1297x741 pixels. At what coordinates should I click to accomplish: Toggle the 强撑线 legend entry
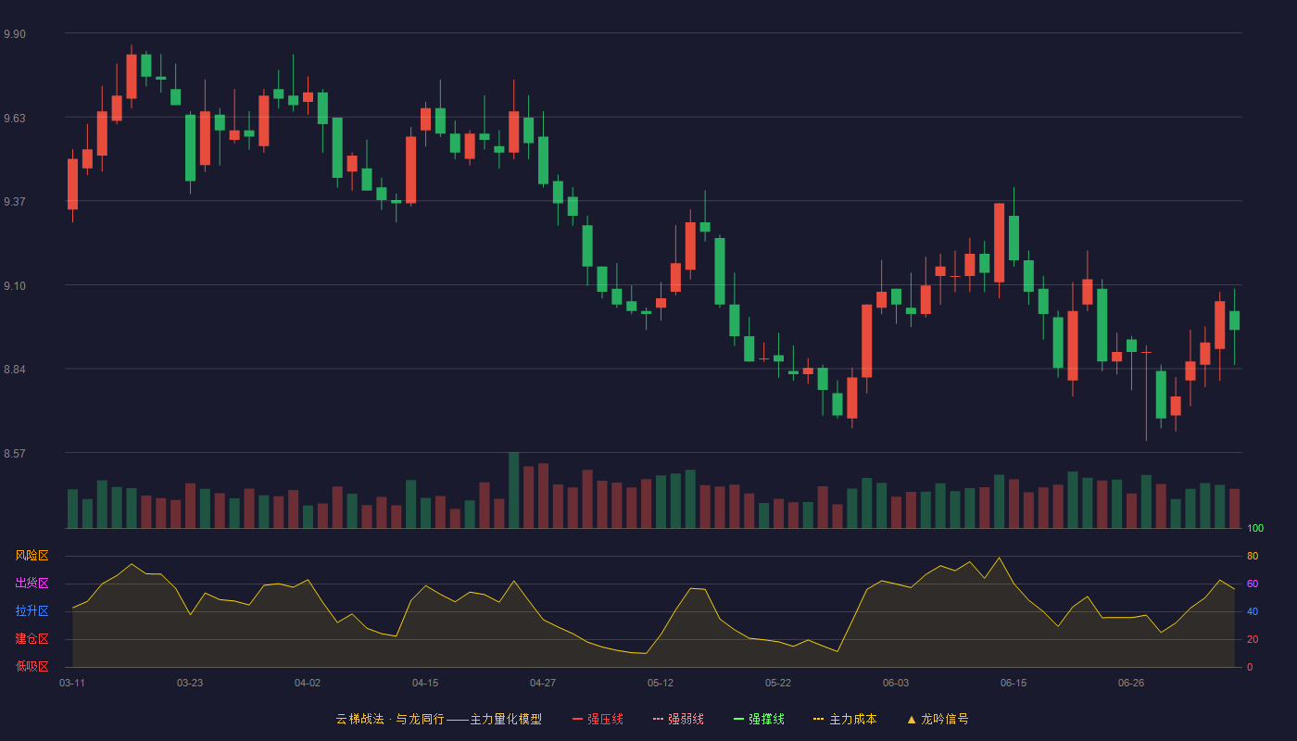coord(760,719)
